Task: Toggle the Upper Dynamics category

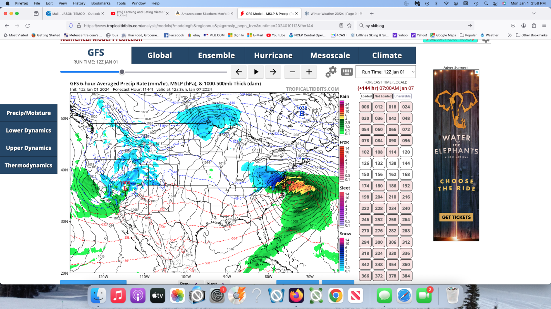Action: 29,148
